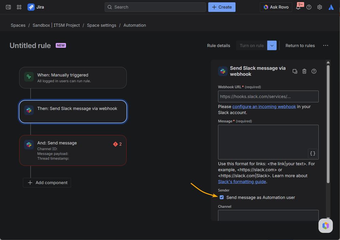Click the panel vertical scrollbar thumb
The height and width of the screenshot is (240, 340).
pyautogui.click(x=328, y=124)
